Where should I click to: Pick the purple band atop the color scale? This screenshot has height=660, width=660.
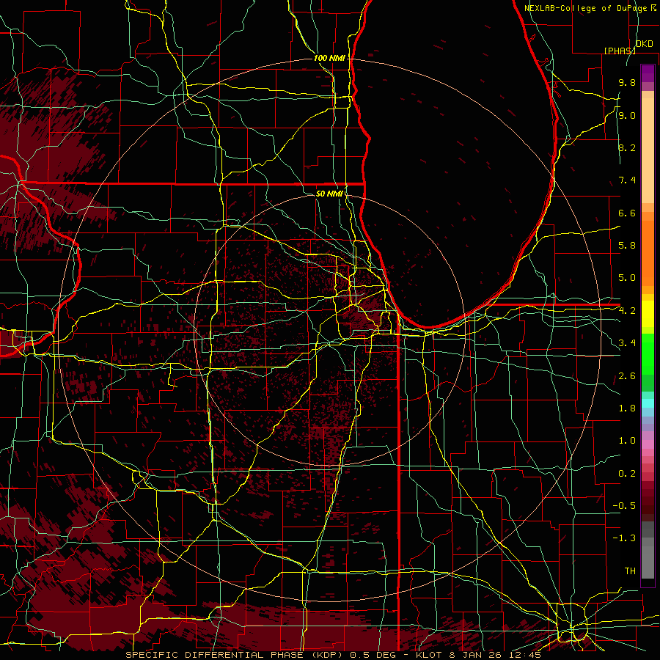click(x=648, y=73)
